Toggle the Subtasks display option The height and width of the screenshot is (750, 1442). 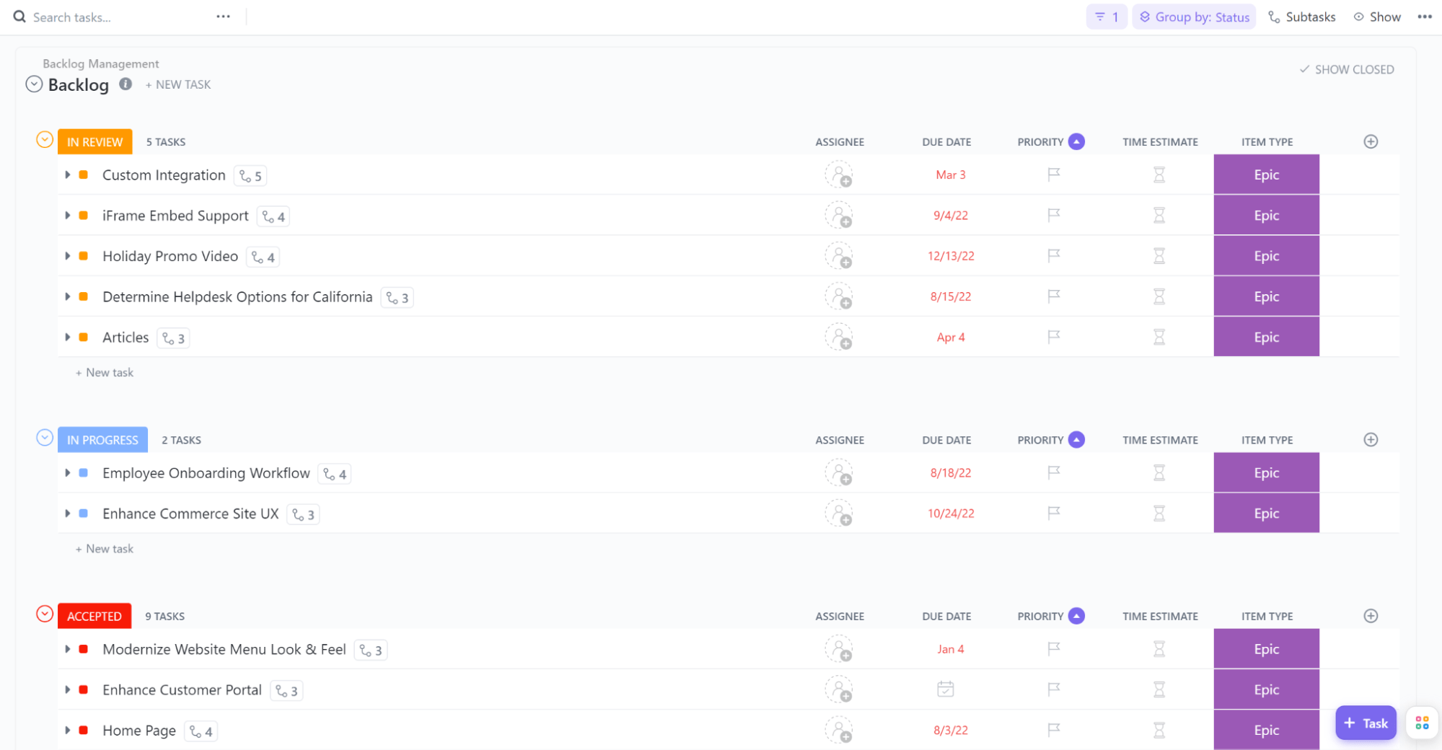(x=1302, y=17)
